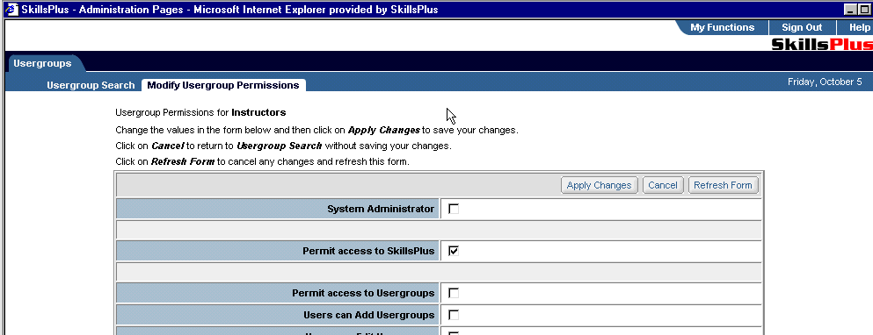The height and width of the screenshot is (335, 873).
Task: Click the Apply Changes button
Action: [x=599, y=185]
